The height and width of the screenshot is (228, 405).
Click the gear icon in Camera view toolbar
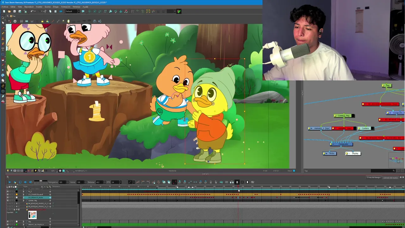15,21
